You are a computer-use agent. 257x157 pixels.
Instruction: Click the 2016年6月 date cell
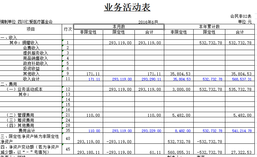tap(148, 22)
